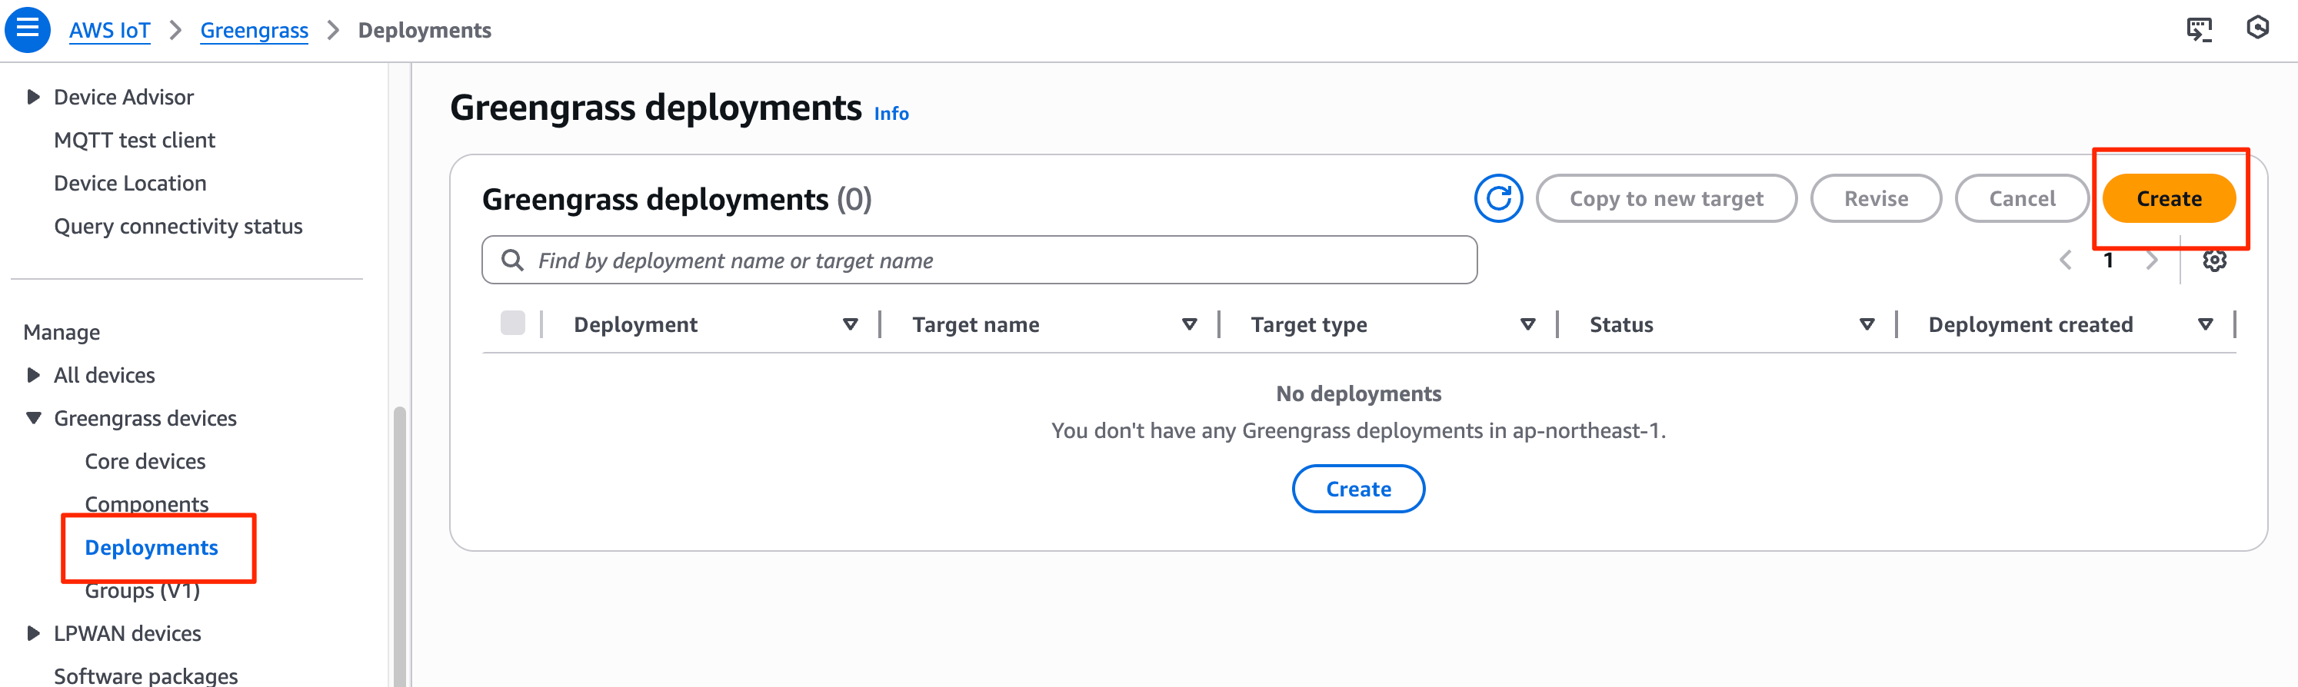Collapse the Greengrass devices section
2298x687 pixels.
click(x=32, y=417)
